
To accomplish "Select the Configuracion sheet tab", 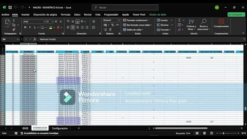I will click(x=60, y=128).
